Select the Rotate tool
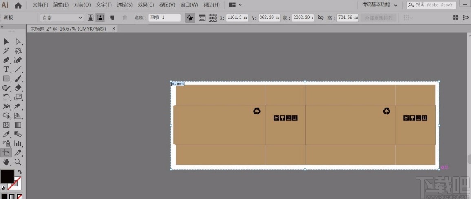This screenshot has width=471, height=199. point(6,97)
